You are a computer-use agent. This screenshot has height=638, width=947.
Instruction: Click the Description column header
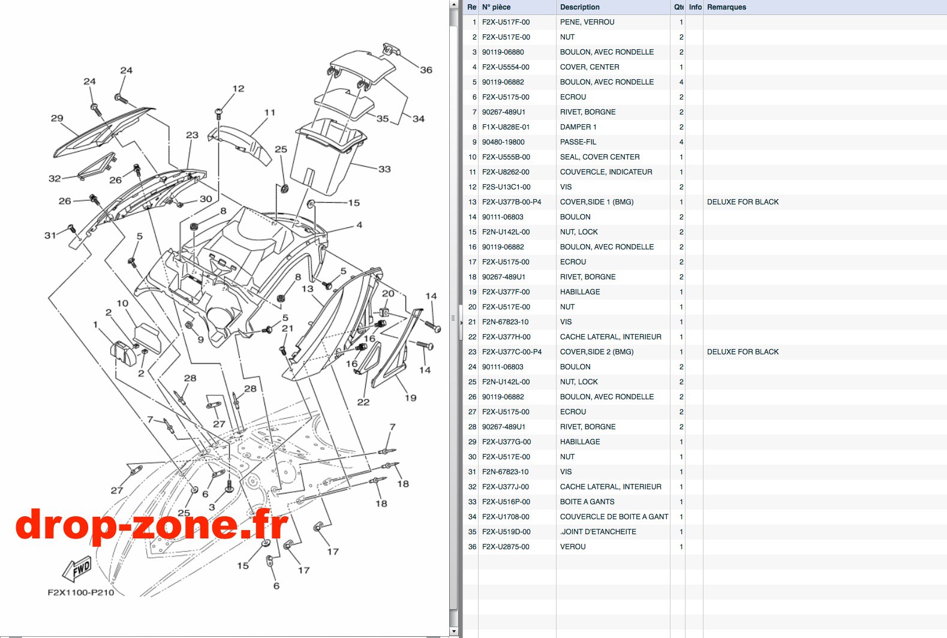click(x=613, y=7)
